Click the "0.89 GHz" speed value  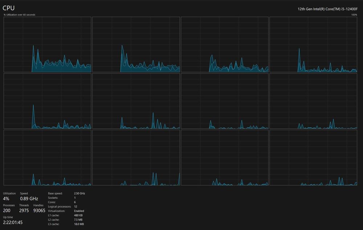pyautogui.click(x=29, y=199)
